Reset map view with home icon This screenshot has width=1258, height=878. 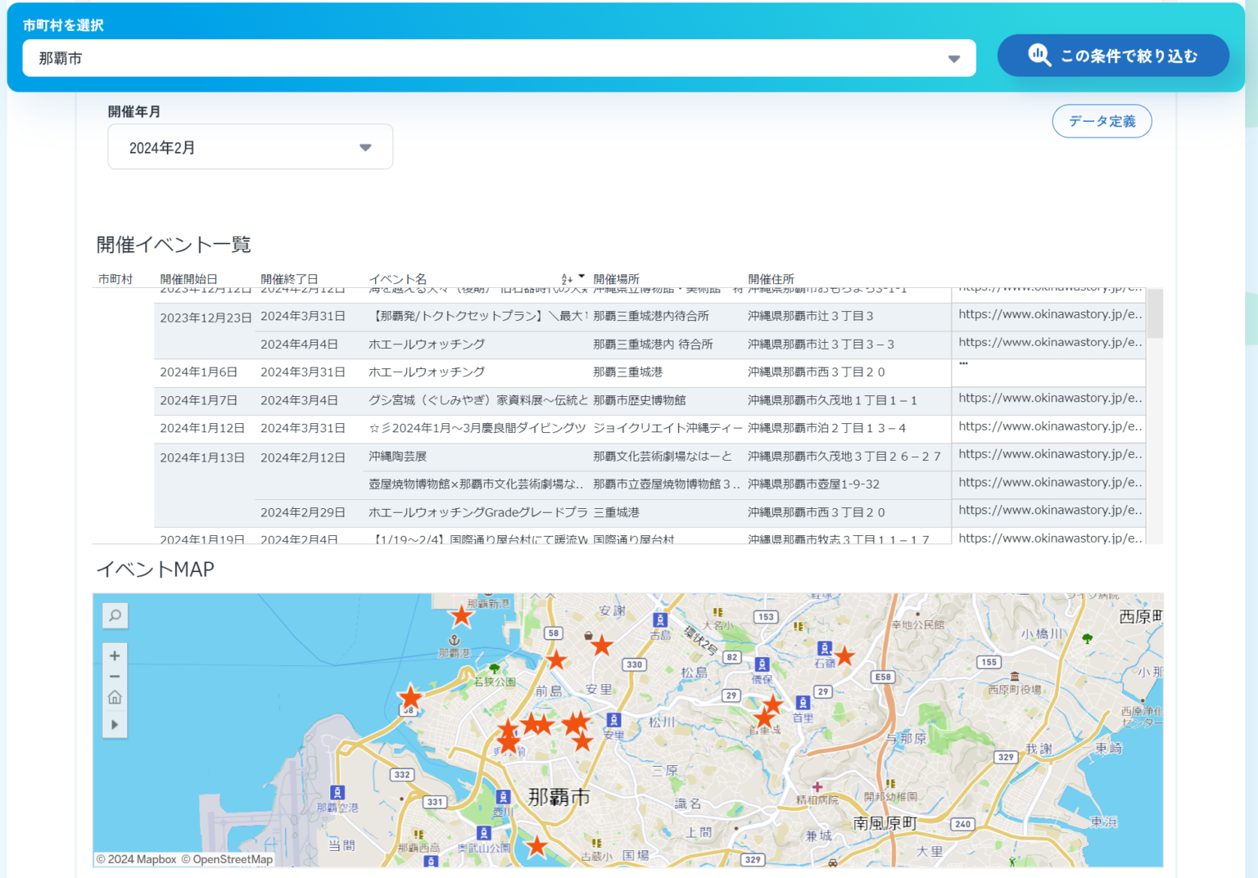(115, 698)
